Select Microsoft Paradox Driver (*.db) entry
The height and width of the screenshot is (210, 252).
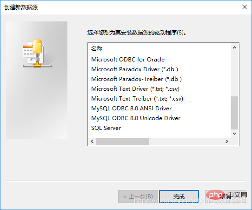(134, 69)
